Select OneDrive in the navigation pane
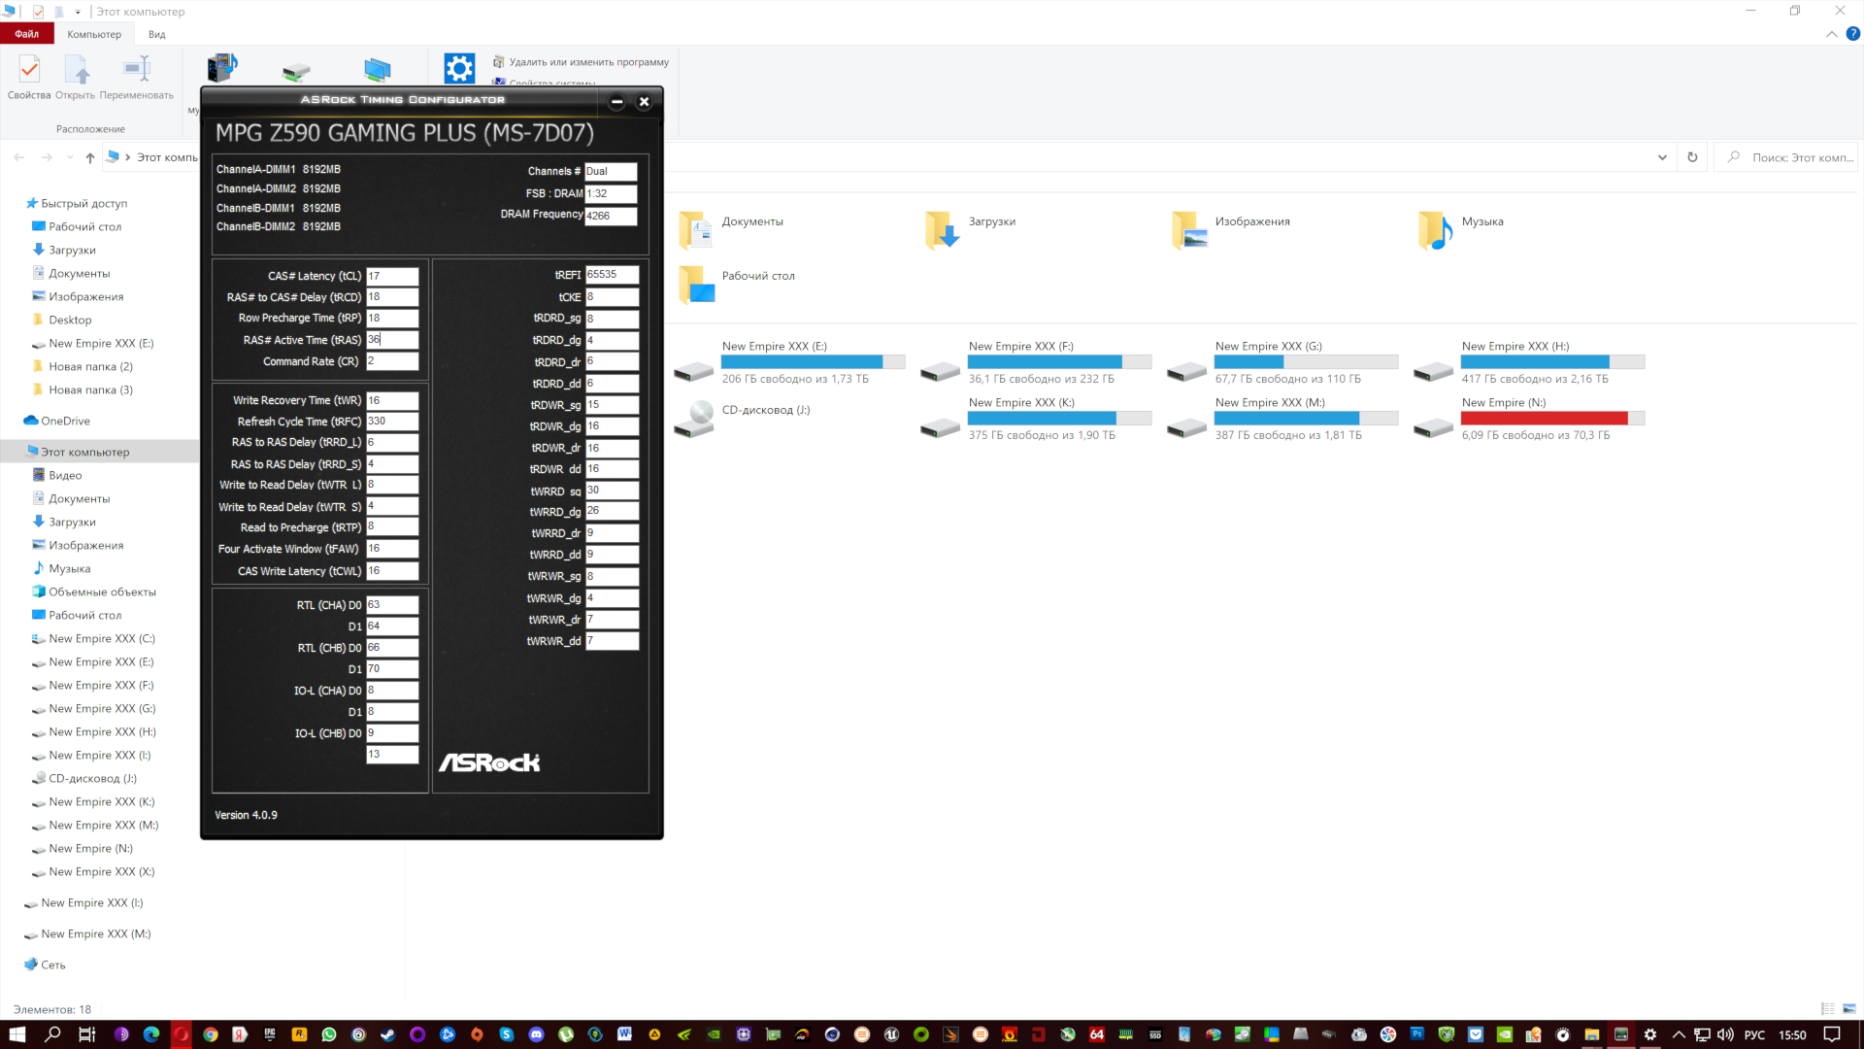 [65, 421]
